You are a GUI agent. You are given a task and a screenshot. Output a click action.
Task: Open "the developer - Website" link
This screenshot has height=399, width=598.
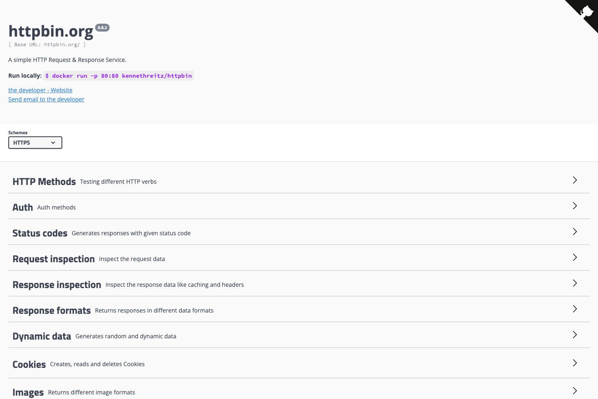(40, 90)
